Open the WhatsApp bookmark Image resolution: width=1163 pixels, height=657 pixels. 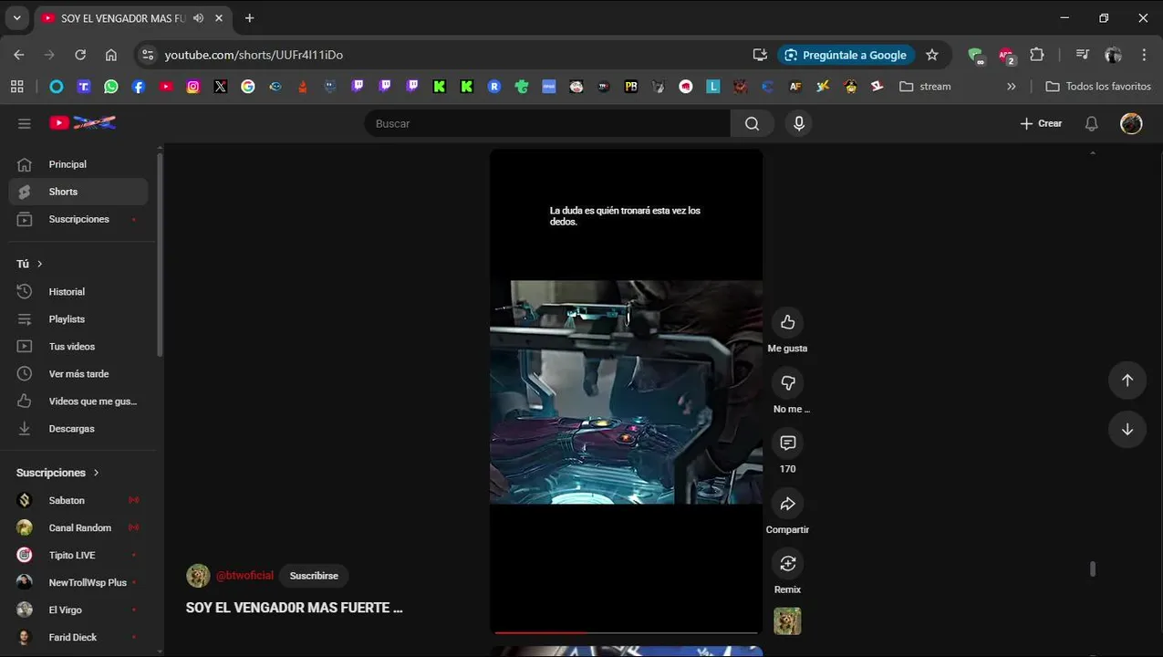[x=111, y=87]
